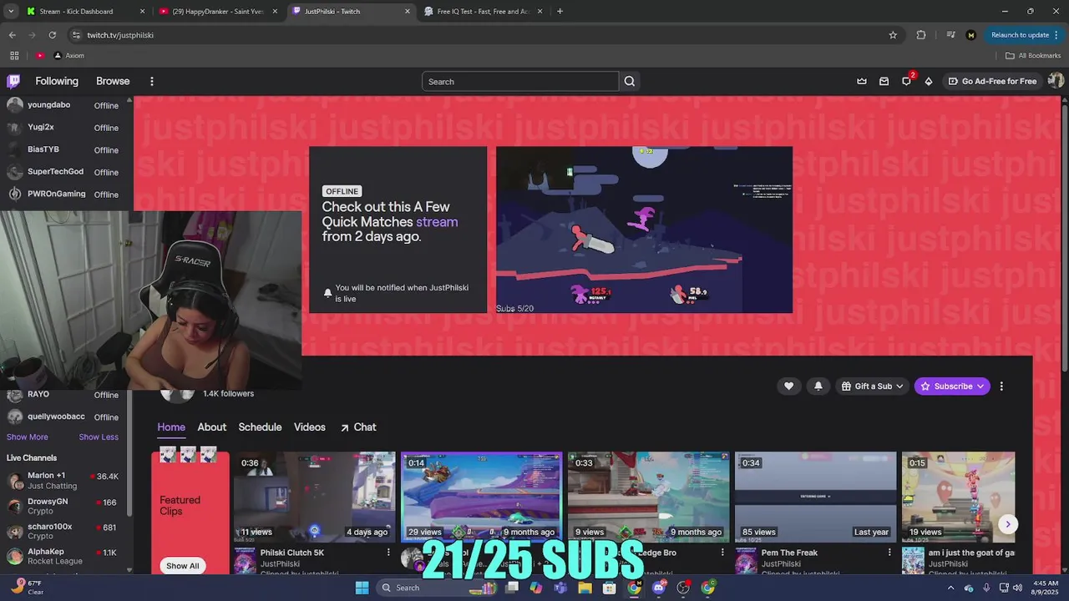Click the heart follow icon on channel
Viewport: 1069px width, 601px height.
point(788,386)
